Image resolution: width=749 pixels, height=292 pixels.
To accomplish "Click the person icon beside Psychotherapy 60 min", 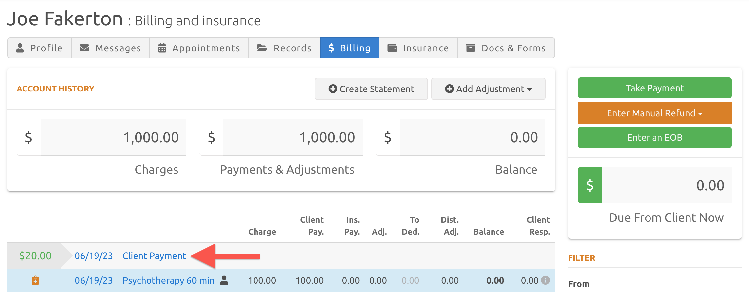I will click(x=224, y=280).
